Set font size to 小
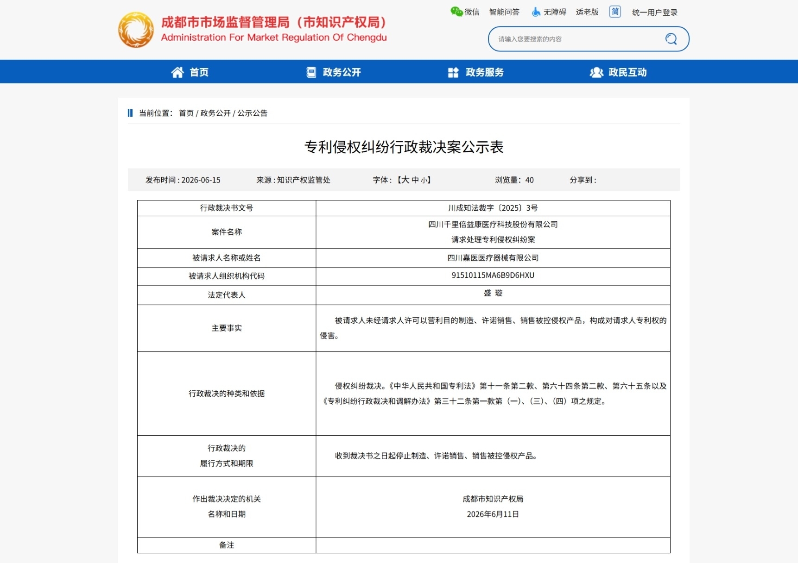This screenshot has width=798, height=563. [x=424, y=180]
